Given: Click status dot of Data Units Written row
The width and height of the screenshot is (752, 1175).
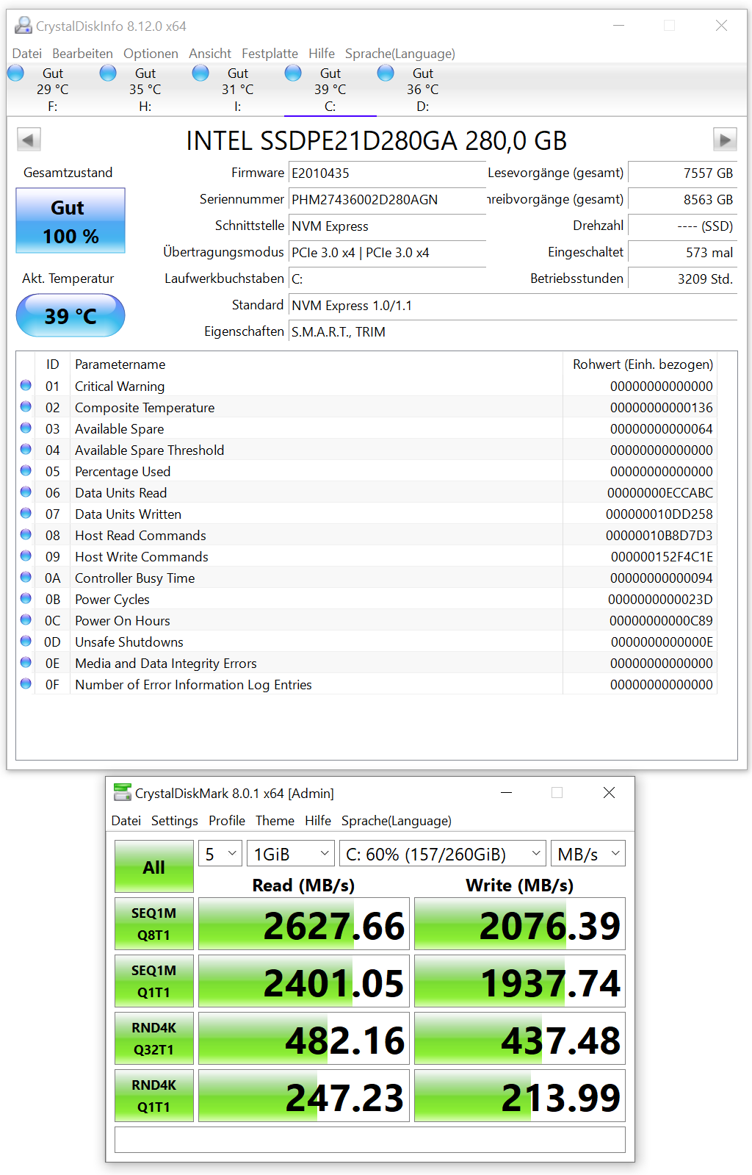Looking at the screenshot, I should 26,513.
